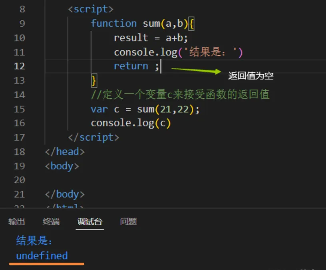This screenshot has width=326, height=270.
Task: Click the closing brace on line 13
Action: (94, 81)
